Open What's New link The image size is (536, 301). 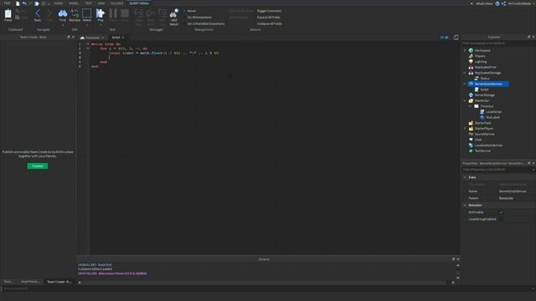tap(484, 3)
